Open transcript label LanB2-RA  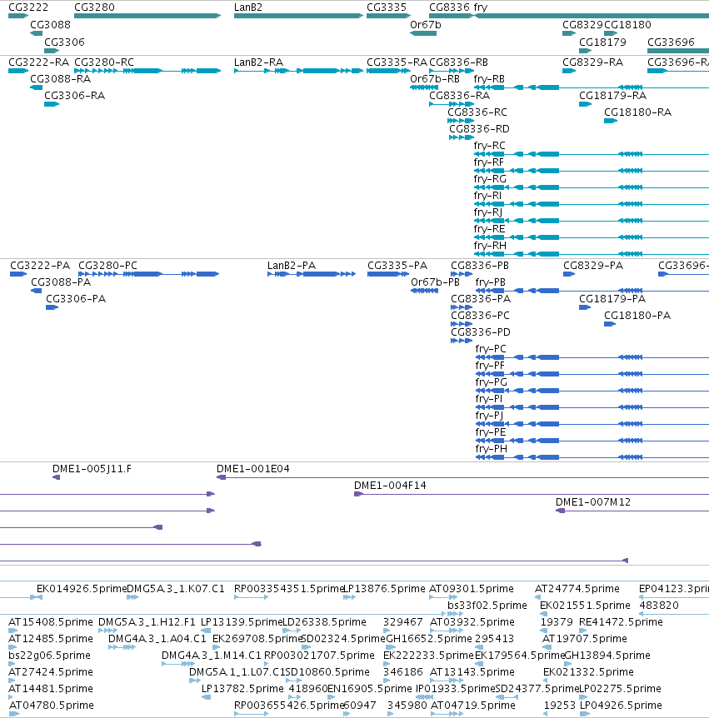click(259, 62)
